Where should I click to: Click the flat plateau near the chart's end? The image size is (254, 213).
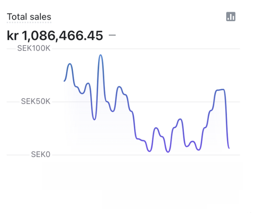(220, 90)
